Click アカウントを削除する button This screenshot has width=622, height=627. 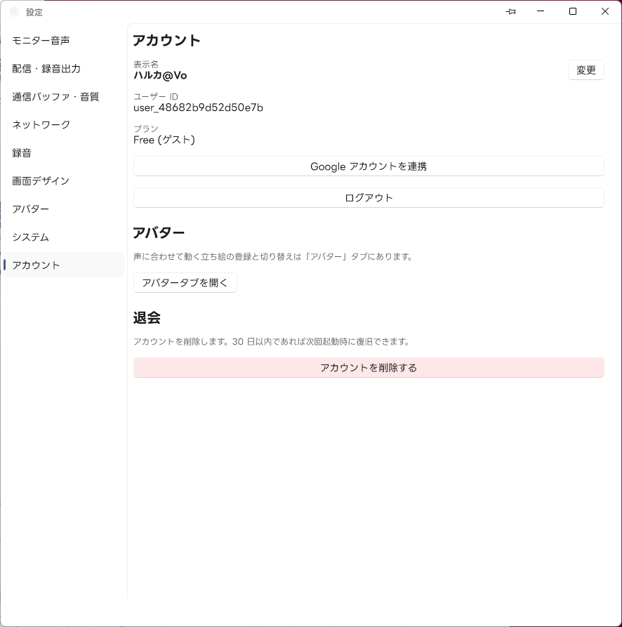(369, 367)
